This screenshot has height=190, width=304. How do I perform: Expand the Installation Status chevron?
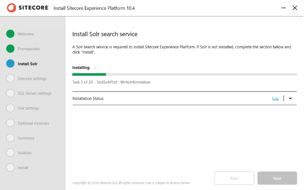(290, 98)
